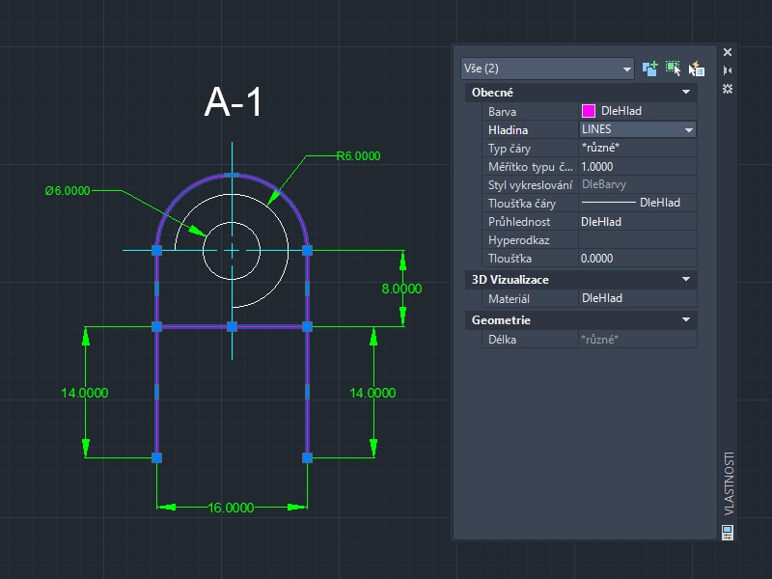Click the Materiál DleHlad value
The height and width of the screenshot is (579, 772).
637,299
